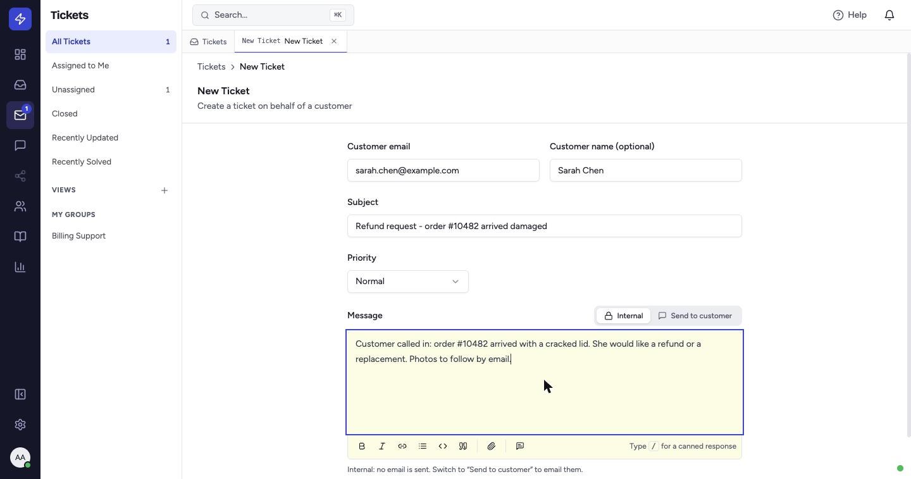911x479 pixels.
Task: Click the MY GROUPS section heading
Action: pos(73,215)
